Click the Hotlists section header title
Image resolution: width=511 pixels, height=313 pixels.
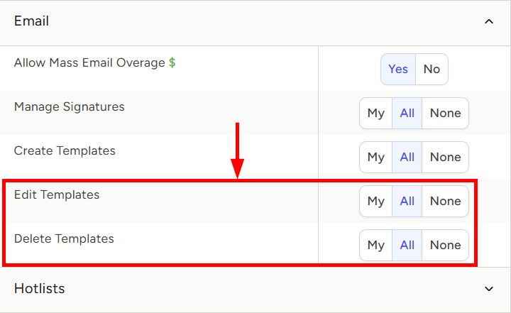point(40,289)
